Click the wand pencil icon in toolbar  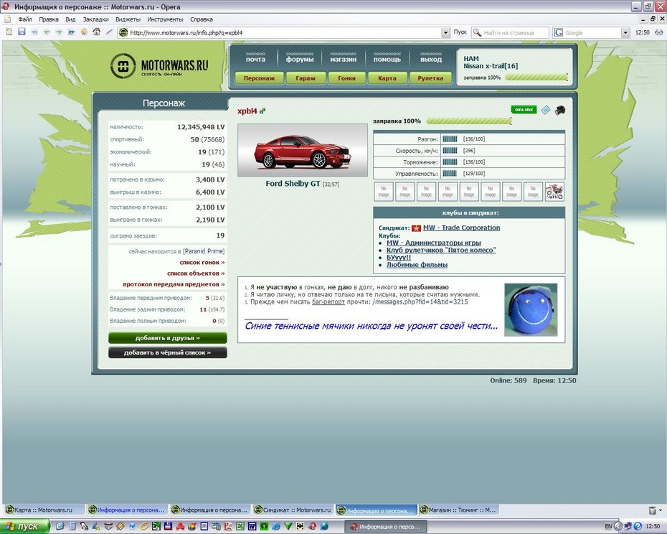pyautogui.click(x=109, y=32)
